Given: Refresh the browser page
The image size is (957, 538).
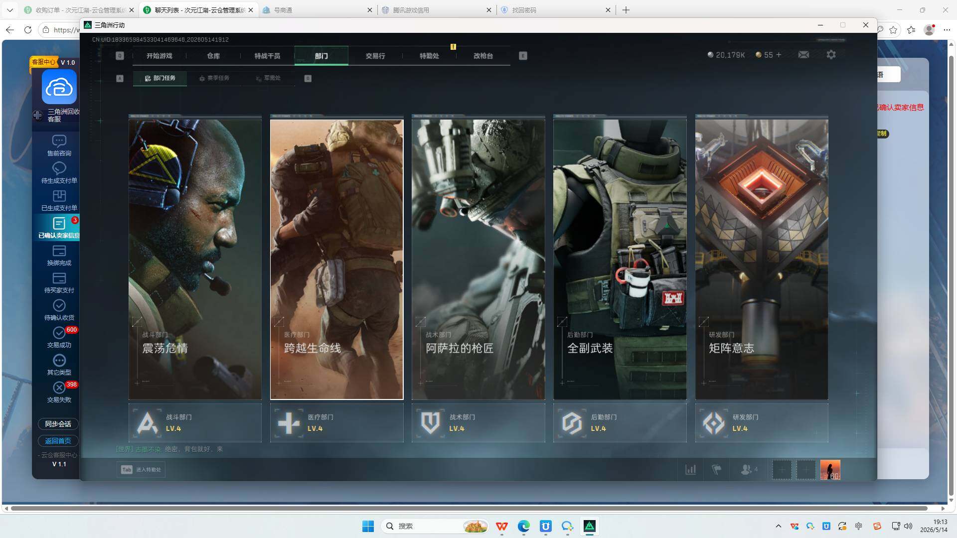Looking at the screenshot, I should point(28,30).
